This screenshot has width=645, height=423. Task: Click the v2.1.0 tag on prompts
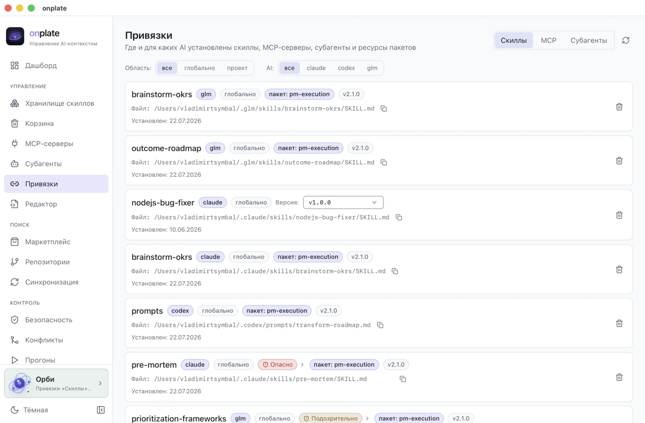[329, 311]
